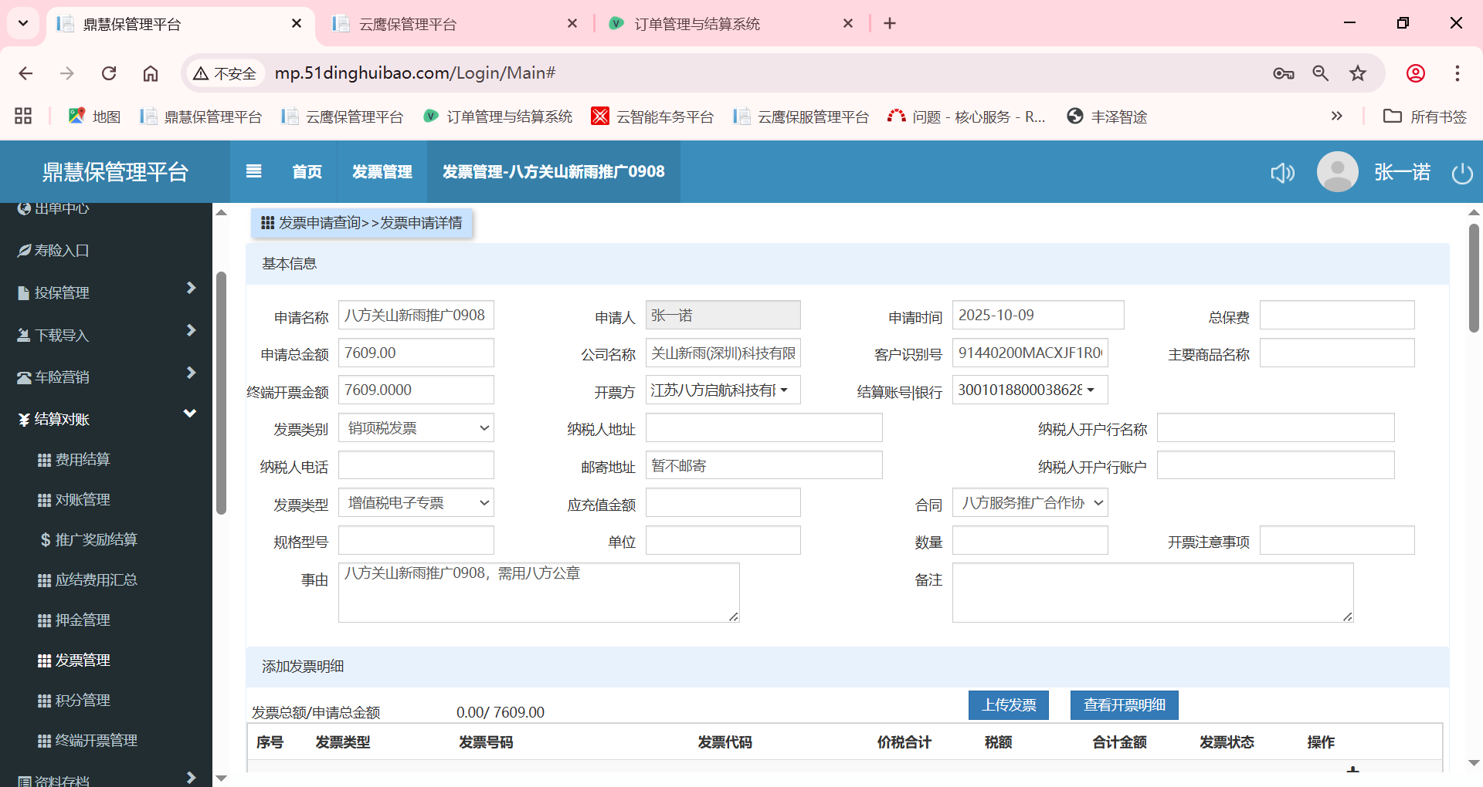This screenshot has height=787, width=1483.
Task: Switch to 云鹰保管理平台 browser tab
Action: [452, 24]
